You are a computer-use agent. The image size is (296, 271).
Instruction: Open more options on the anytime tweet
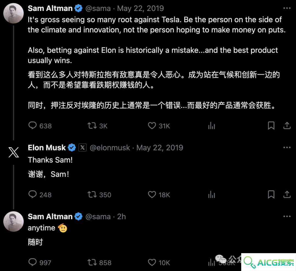point(287,216)
